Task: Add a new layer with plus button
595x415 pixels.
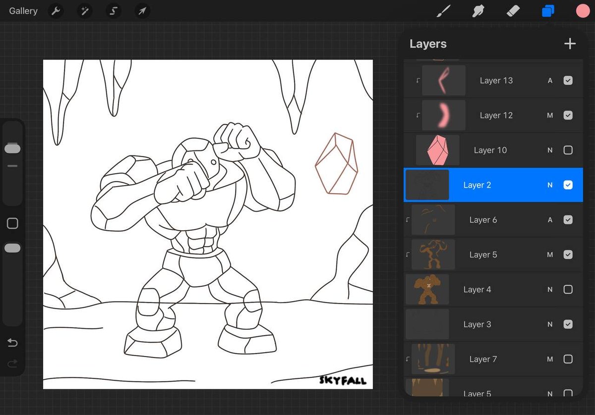Action: click(570, 44)
